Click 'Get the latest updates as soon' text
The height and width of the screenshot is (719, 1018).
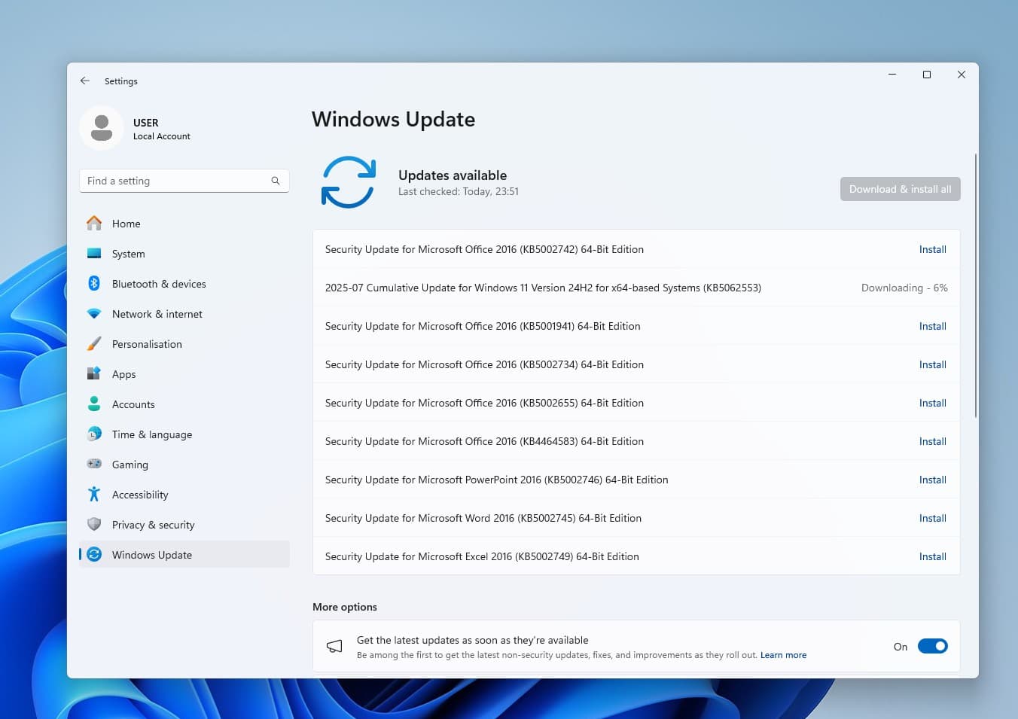473,640
